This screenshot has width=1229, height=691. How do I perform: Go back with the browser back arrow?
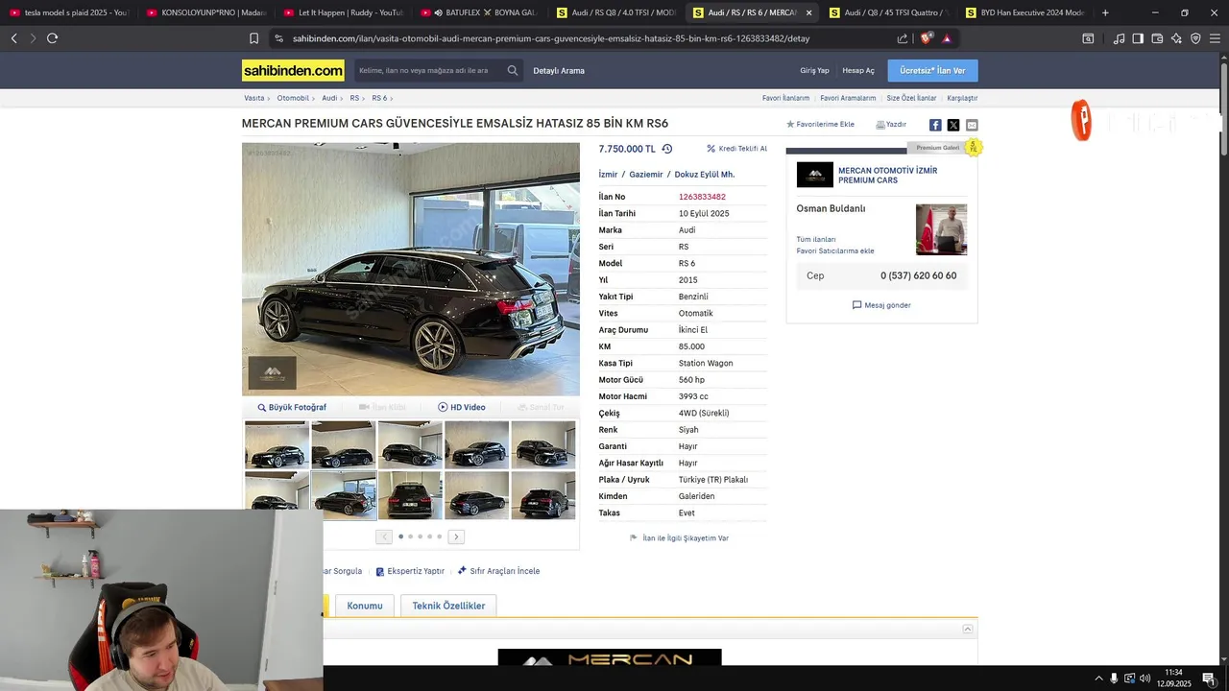pos(13,38)
